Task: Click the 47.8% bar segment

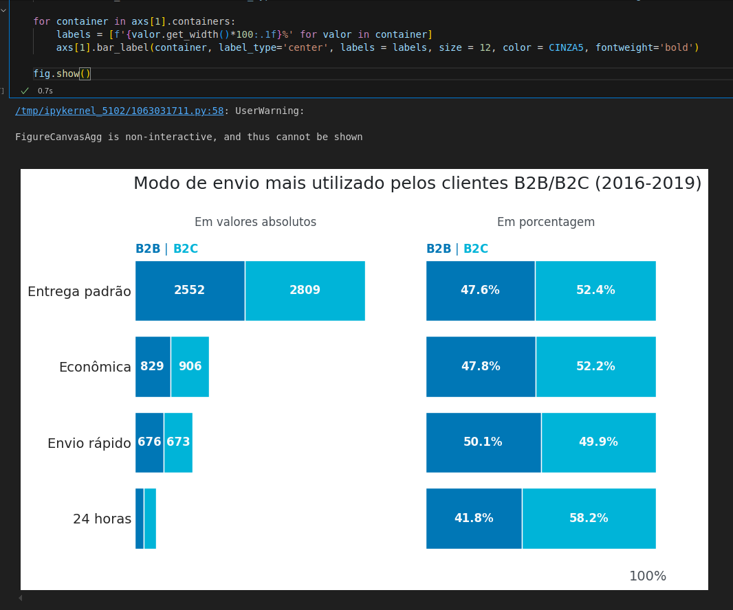Action: tap(481, 367)
